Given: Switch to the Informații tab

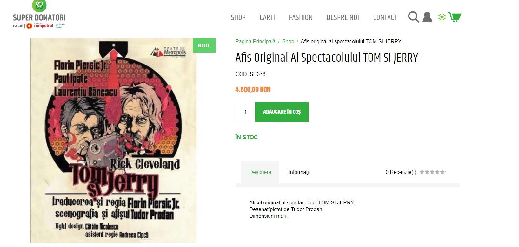Looking at the screenshot, I should click(299, 172).
